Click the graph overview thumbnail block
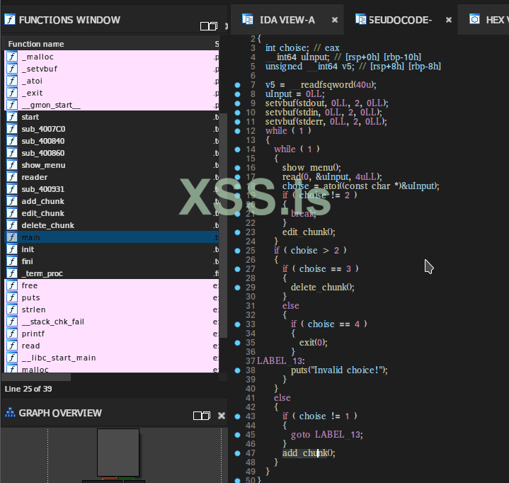The height and width of the screenshot is (483, 509). pyautogui.click(x=118, y=452)
